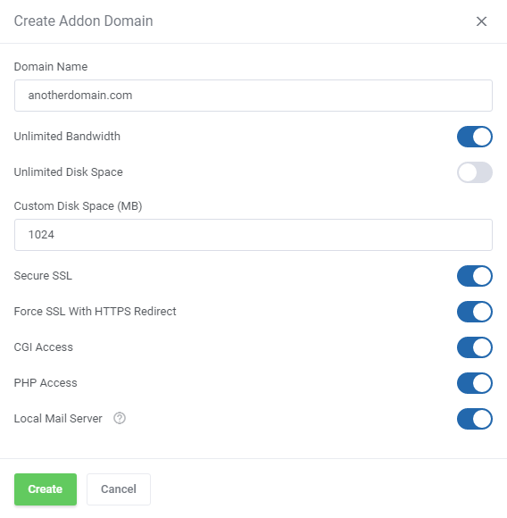Click the Custom Disk Space (MB) label
This screenshot has width=507, height=518.
(x=78, y=206)
